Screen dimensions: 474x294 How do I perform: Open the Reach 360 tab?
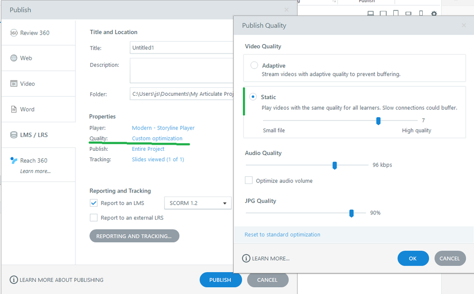click(x=38, y=165)
